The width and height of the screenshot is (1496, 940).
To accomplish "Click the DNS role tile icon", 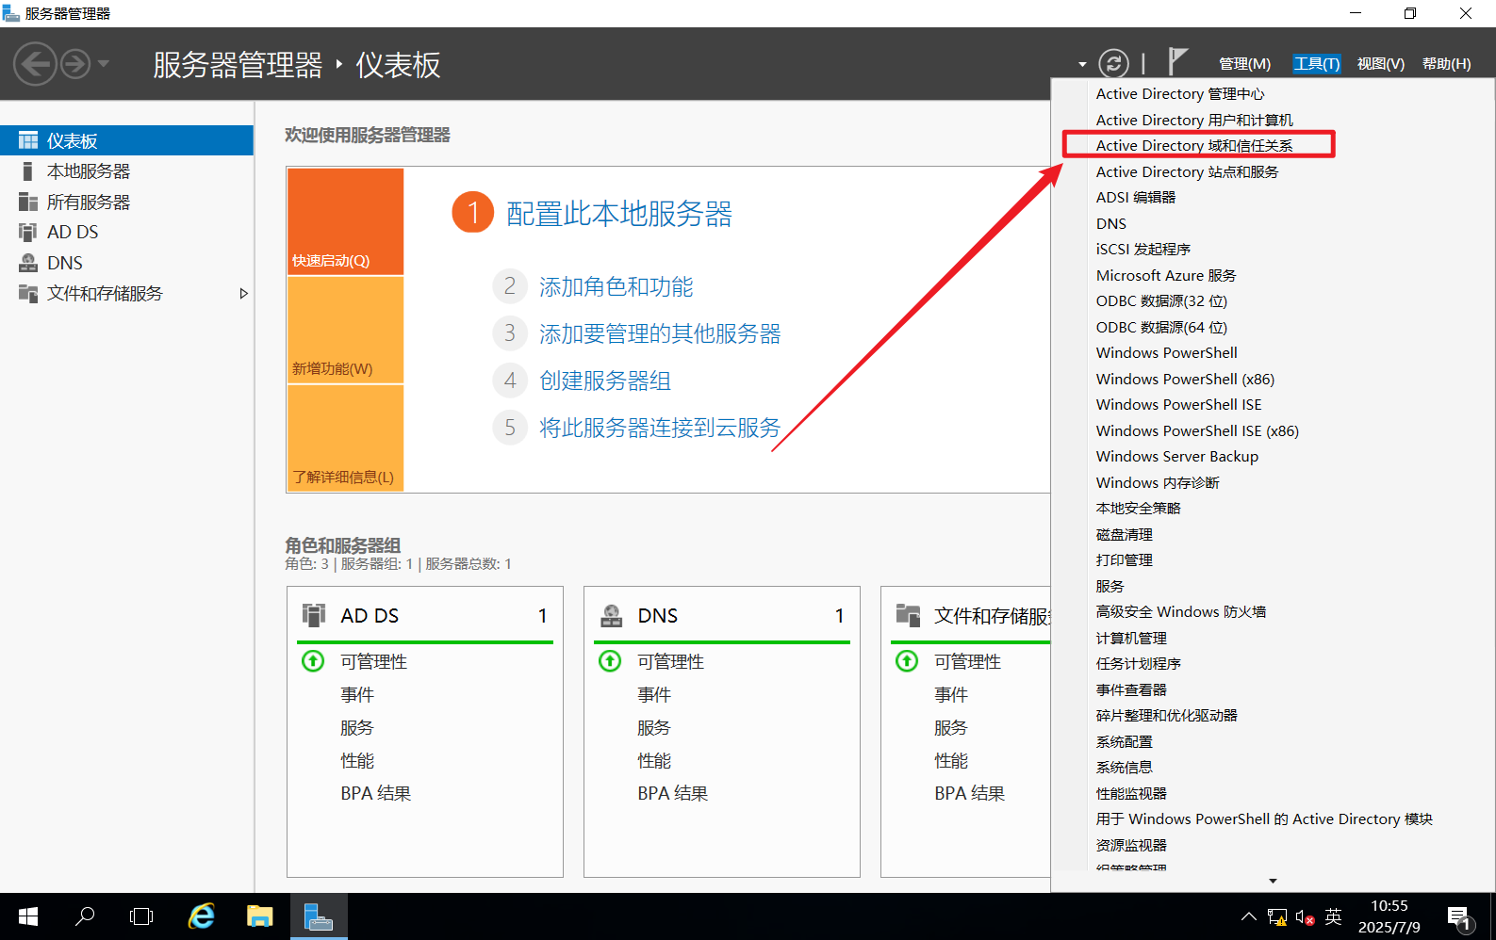I will pyautogui.click(x=612, y=615).
